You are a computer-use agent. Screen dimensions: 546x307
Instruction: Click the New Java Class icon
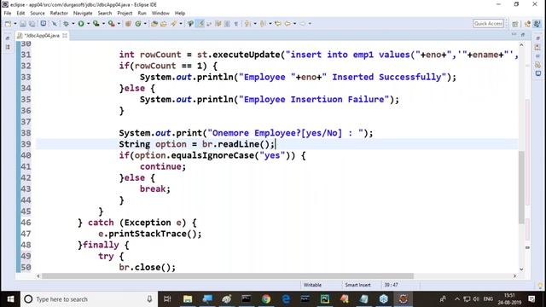pyautogui.click(x=138, y=24)
